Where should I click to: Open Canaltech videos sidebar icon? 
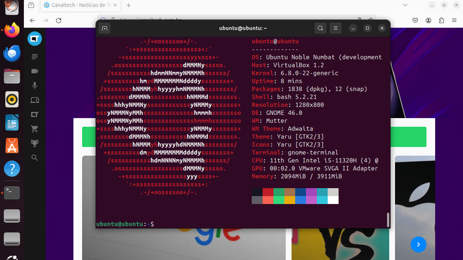click(34, 71)
